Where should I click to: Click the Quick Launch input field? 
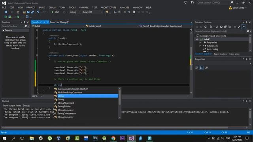click(x=213, y=2)
